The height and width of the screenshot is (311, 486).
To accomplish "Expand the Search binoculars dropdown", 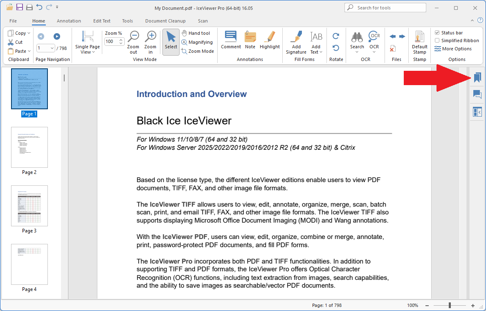I will (357, 52).
